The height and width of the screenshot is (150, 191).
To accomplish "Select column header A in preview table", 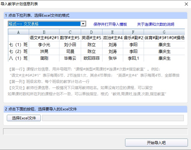I will click(19, 32).
